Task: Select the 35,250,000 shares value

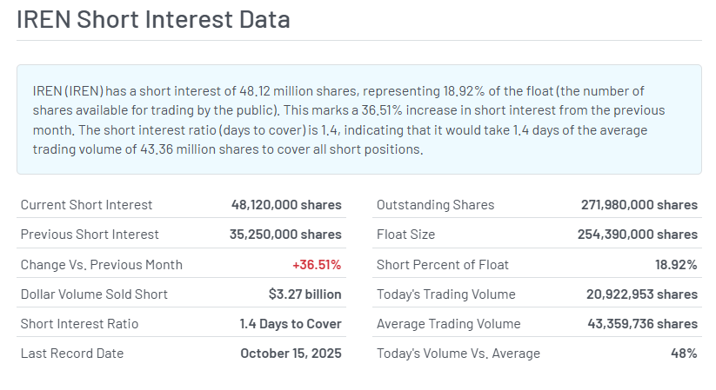Action: pos(286,235)
